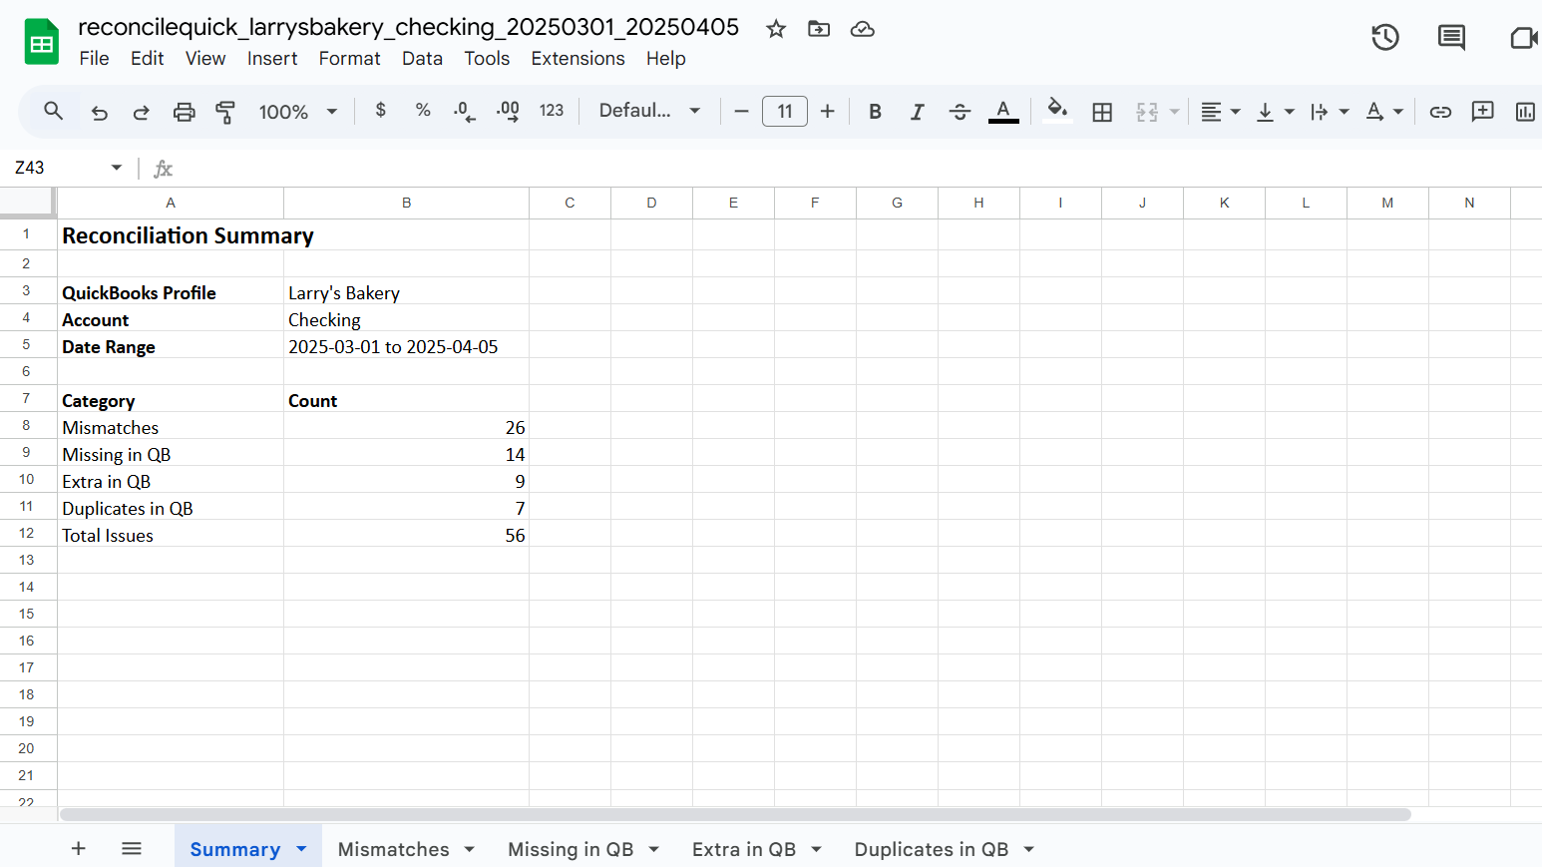Open the Help menu
Screen dimensions: 1542x867
[665, 59]
